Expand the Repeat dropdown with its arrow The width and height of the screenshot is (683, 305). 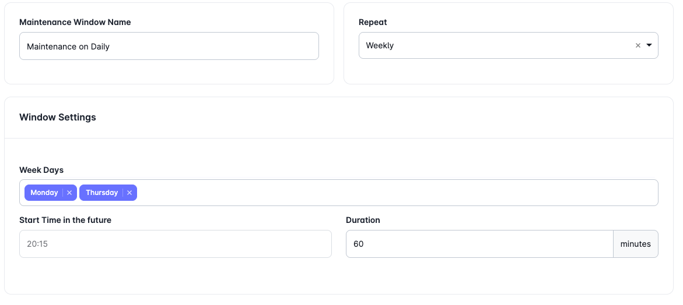649,45
